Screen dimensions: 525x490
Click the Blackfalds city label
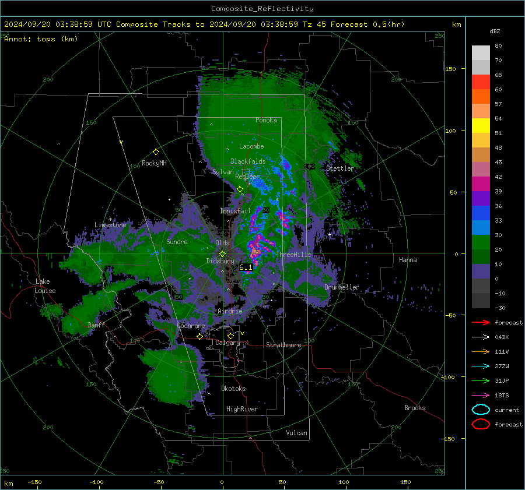coord(248,161)
